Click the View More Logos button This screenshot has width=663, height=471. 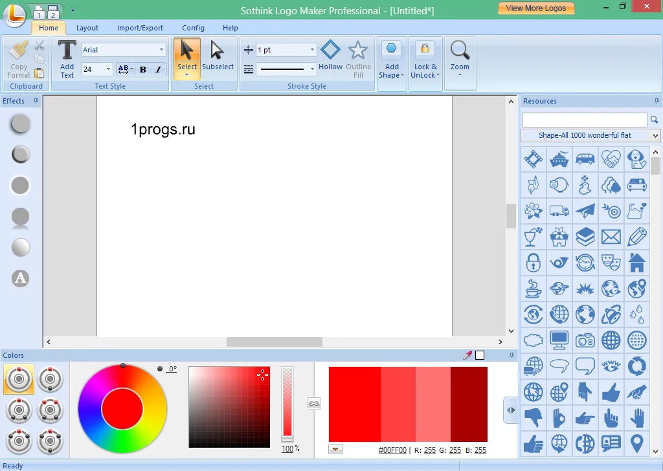(535, 8)
